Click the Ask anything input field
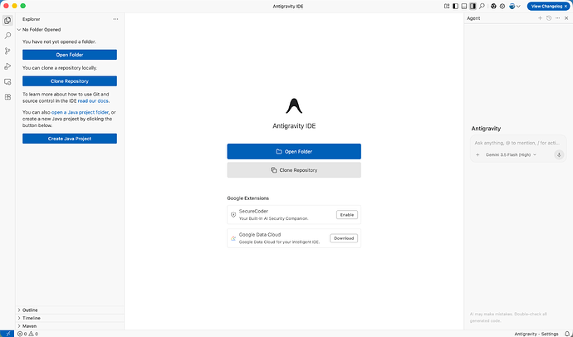 518,143
